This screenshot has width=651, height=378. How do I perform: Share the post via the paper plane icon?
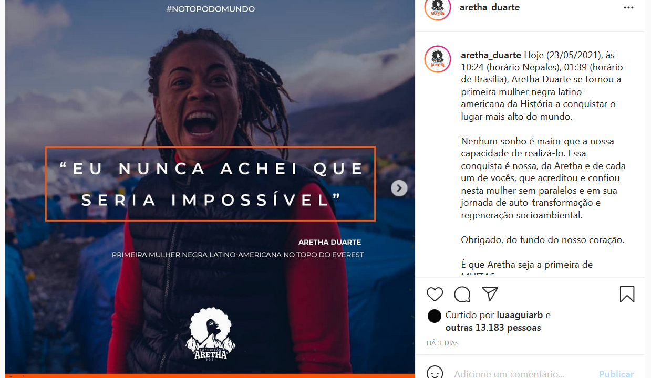point(490,294)
